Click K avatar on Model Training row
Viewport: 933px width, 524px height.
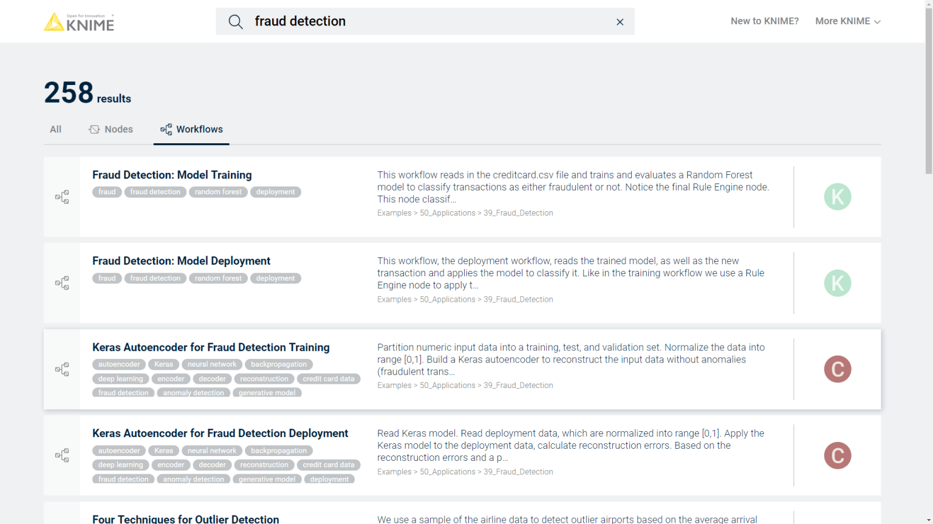pyautogui.click(x=838, y=197)
